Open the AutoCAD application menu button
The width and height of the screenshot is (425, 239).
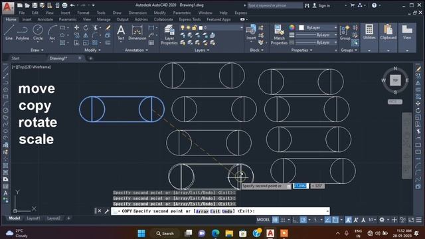pyautogui.click(x=7, y=7)
